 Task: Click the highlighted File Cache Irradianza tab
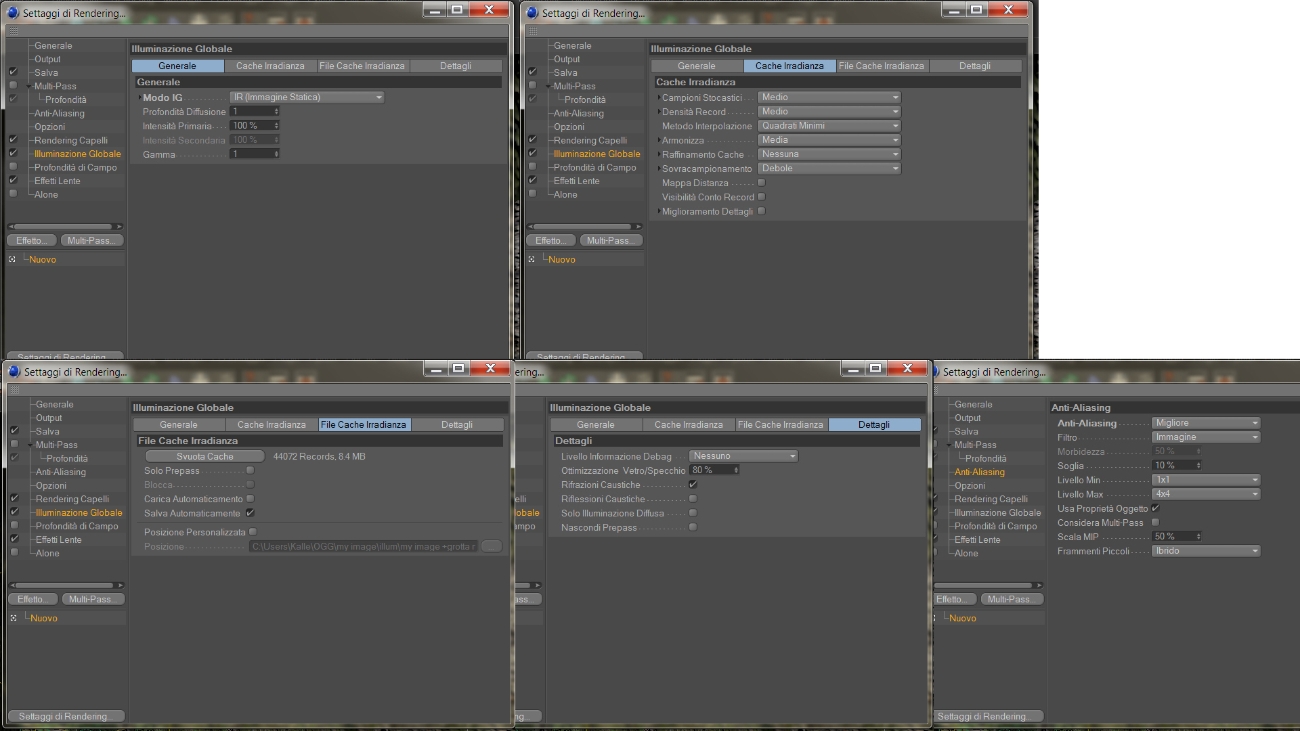click(364, 424)
